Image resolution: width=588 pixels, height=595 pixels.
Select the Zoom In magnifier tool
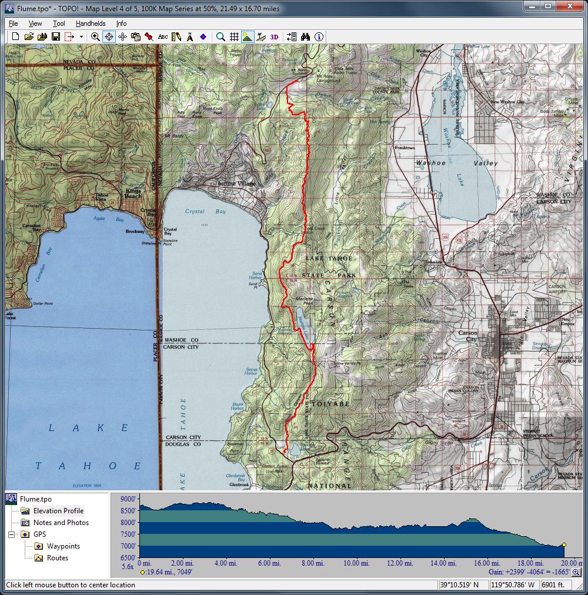click(x=95, y=37)
